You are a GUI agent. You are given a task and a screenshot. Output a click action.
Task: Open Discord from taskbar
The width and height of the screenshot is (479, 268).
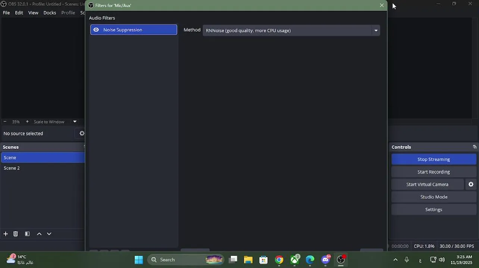(325, 260)
